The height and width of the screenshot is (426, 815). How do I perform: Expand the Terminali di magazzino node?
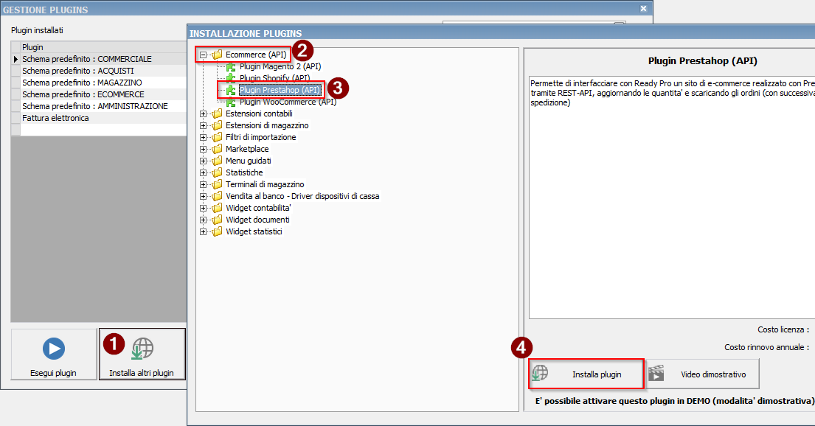204,184
